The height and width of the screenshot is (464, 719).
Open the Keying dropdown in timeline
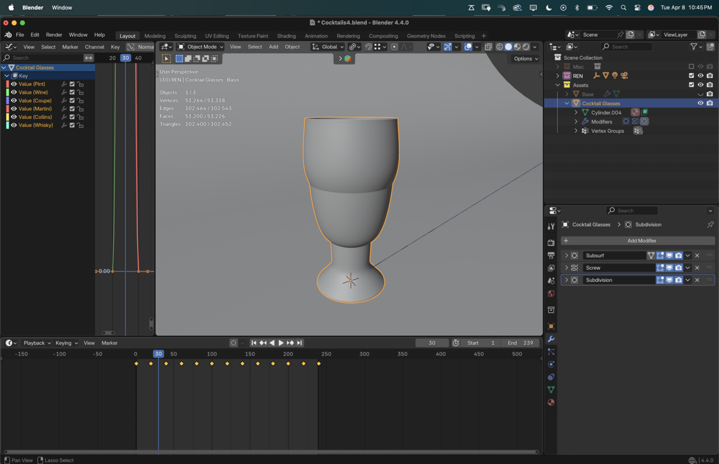66,343
